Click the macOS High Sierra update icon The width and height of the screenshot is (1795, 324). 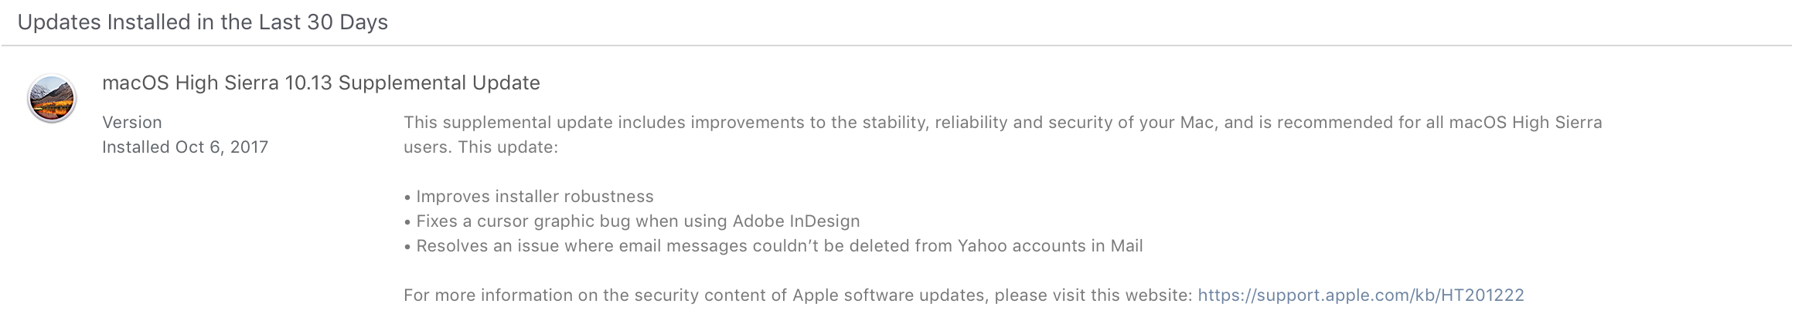click(x=52, y=98)
